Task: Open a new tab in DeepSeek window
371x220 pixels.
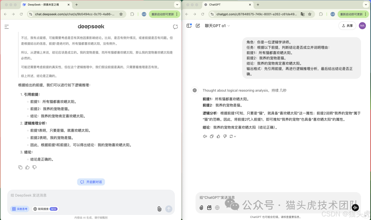Action: [76, 4]
